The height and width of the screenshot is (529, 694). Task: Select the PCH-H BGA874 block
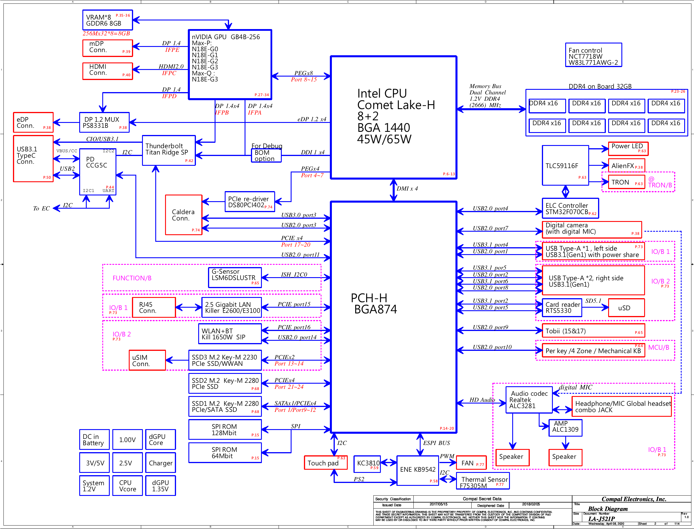pyautogui.click(x=393, y=317)
